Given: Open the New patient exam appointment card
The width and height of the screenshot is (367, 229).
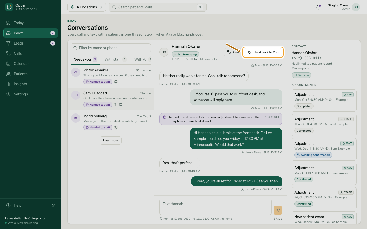Looking at the screenshot, I should [x=324, y=218].
